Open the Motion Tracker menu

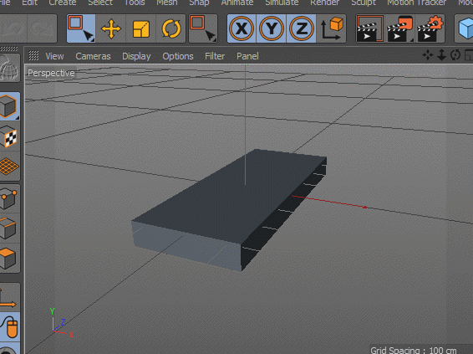pyautogui.click(x=416, y=3)
